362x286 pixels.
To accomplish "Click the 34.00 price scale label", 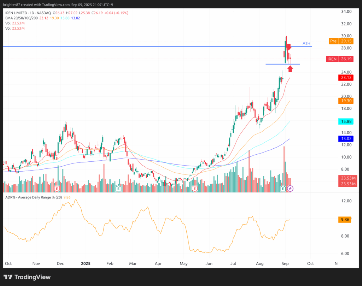I will 346,12.
